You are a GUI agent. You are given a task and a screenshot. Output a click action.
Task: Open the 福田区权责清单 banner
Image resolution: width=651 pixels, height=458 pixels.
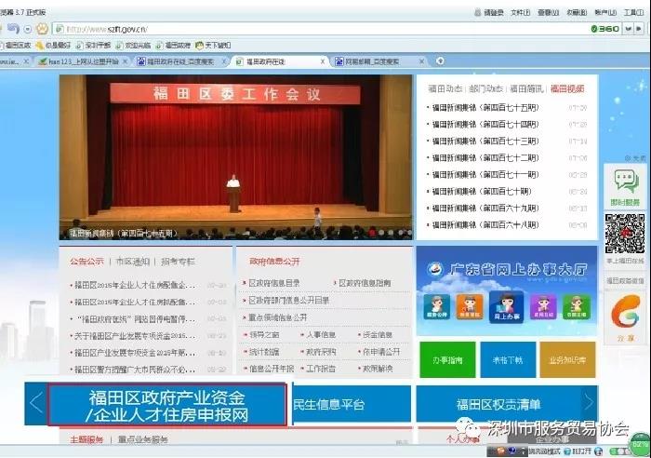(x=498, y=404)
